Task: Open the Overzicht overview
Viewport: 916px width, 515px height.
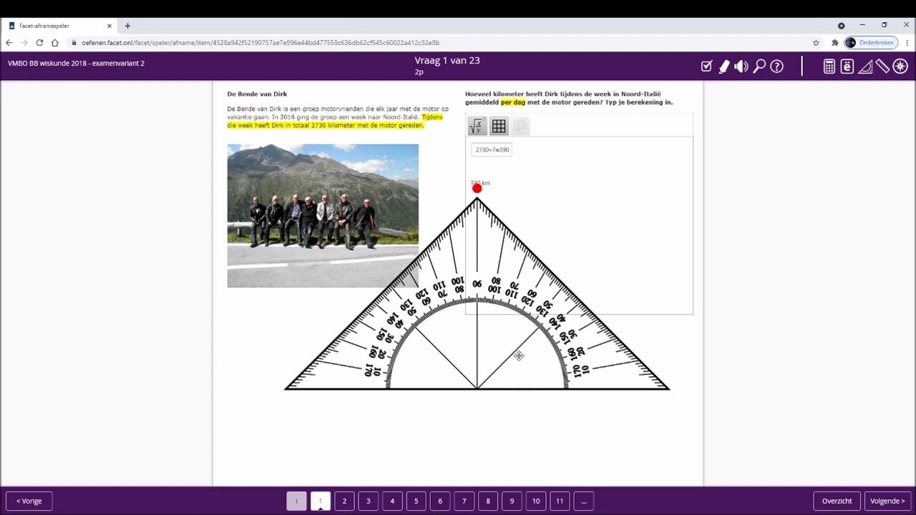Action: [837, 501]
